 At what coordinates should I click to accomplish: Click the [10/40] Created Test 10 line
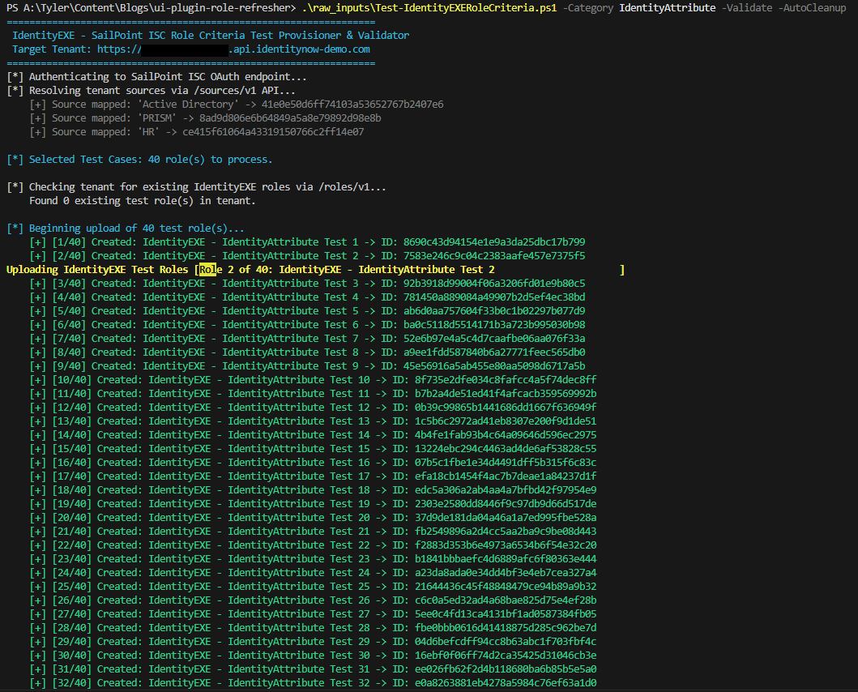coord(313,380)
